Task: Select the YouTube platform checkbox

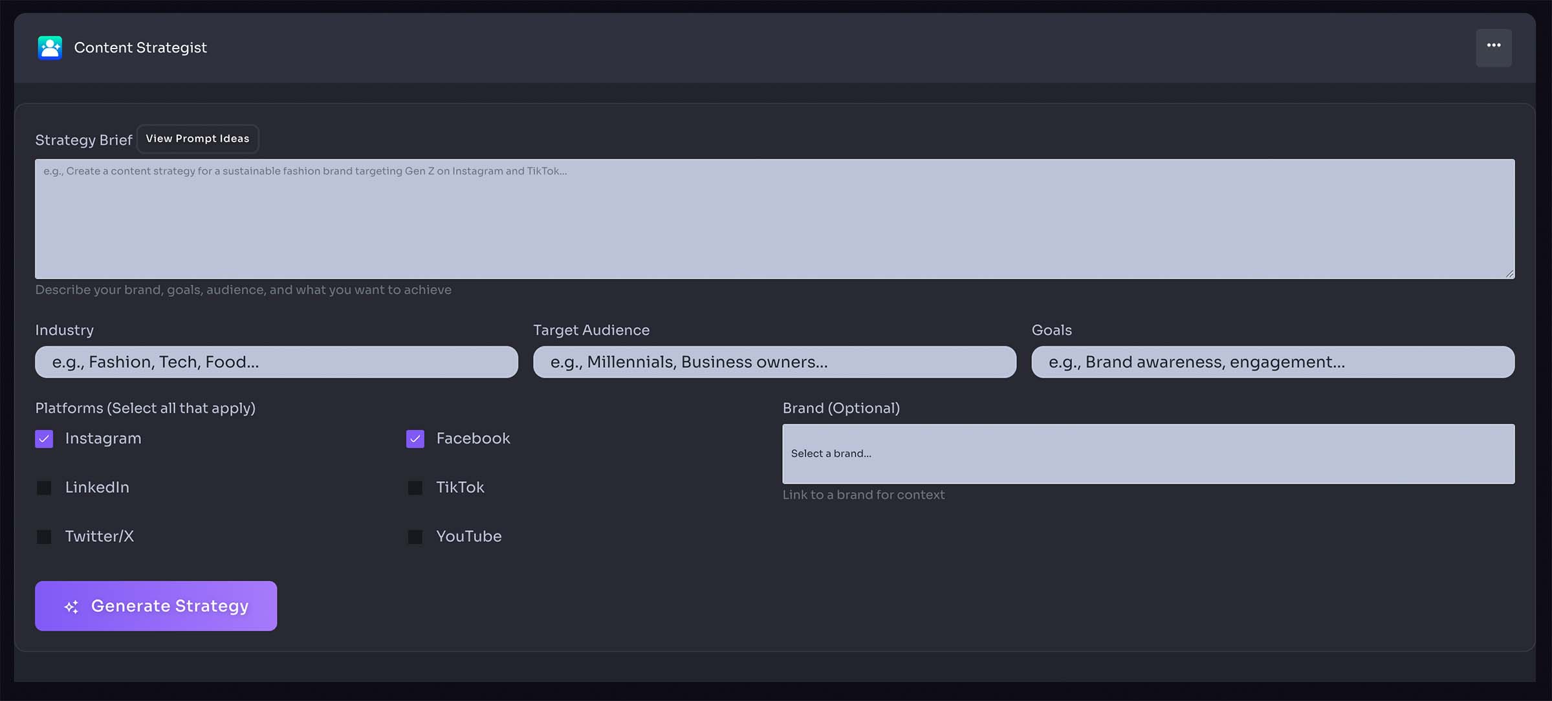Action: 415,537
